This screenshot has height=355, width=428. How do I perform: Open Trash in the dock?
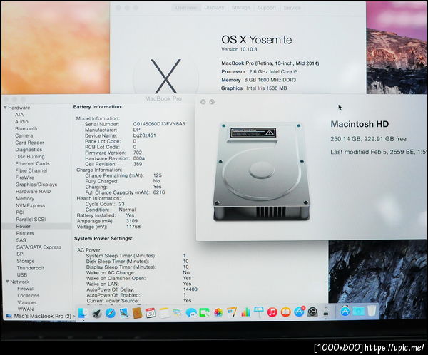372,311
